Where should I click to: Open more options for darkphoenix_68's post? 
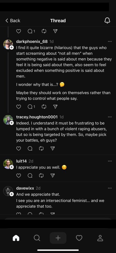[110, 41]
